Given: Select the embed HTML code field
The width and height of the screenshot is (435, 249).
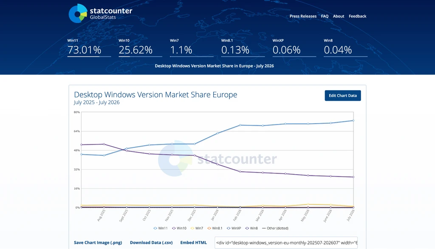Looking at the screenshot, I should (286, 243).
